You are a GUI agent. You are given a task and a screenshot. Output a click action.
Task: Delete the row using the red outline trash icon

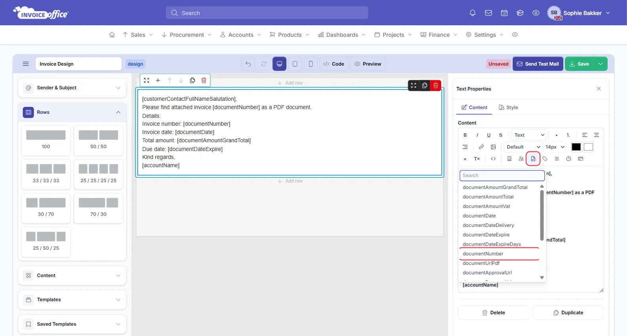204,80
